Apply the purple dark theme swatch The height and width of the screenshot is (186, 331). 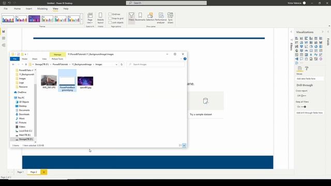[x=34, y=19]
